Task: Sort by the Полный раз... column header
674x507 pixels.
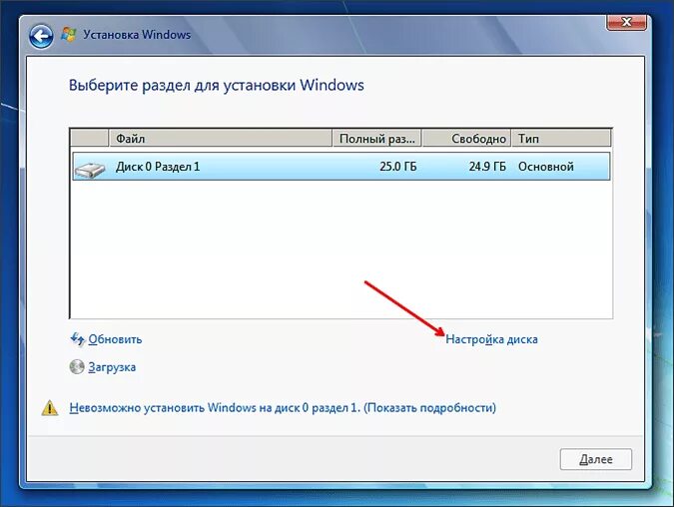Action: coord(377,139)
